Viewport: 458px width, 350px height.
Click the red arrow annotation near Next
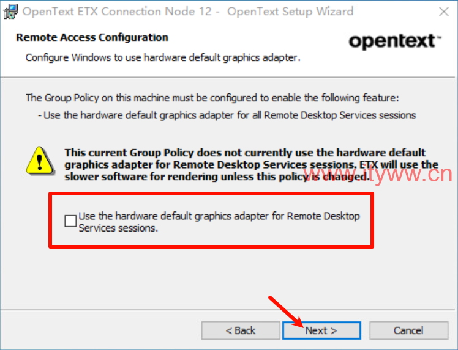click(x=287, y=312)
